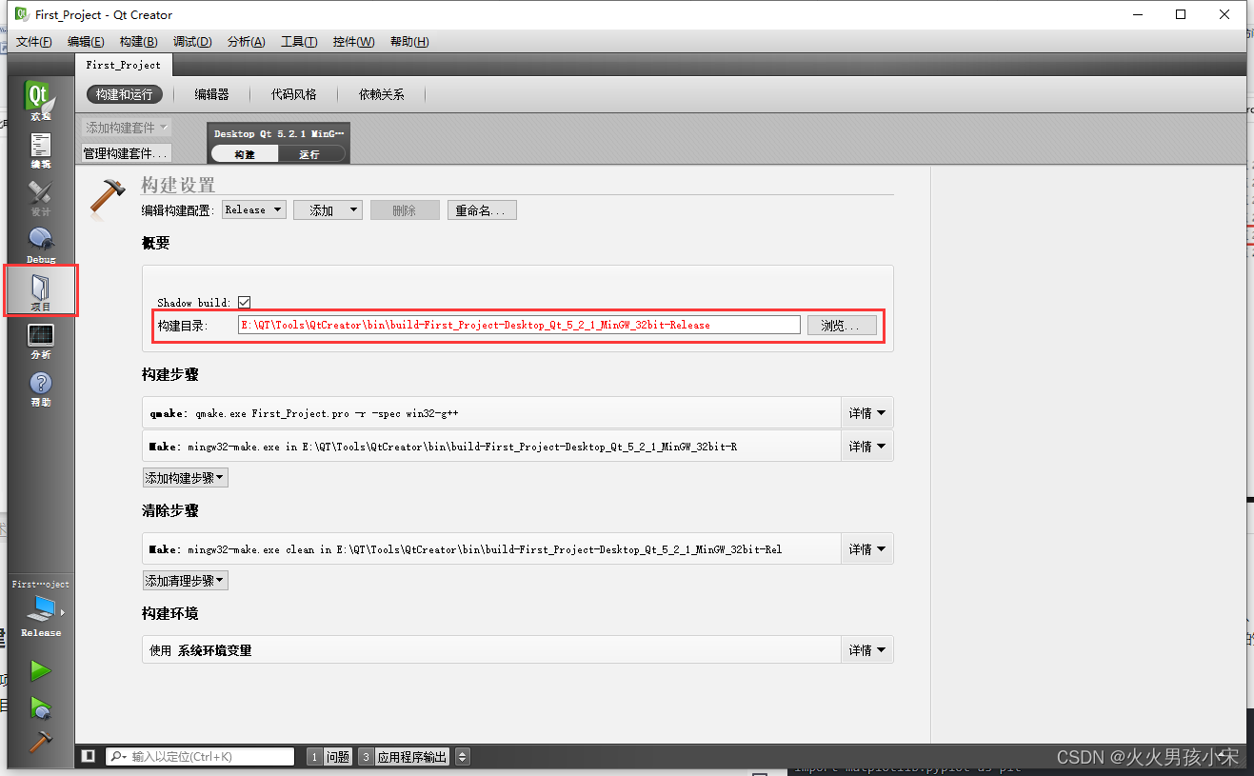
Task: Open the Add configuration dropdown
Action: point(328,209)
